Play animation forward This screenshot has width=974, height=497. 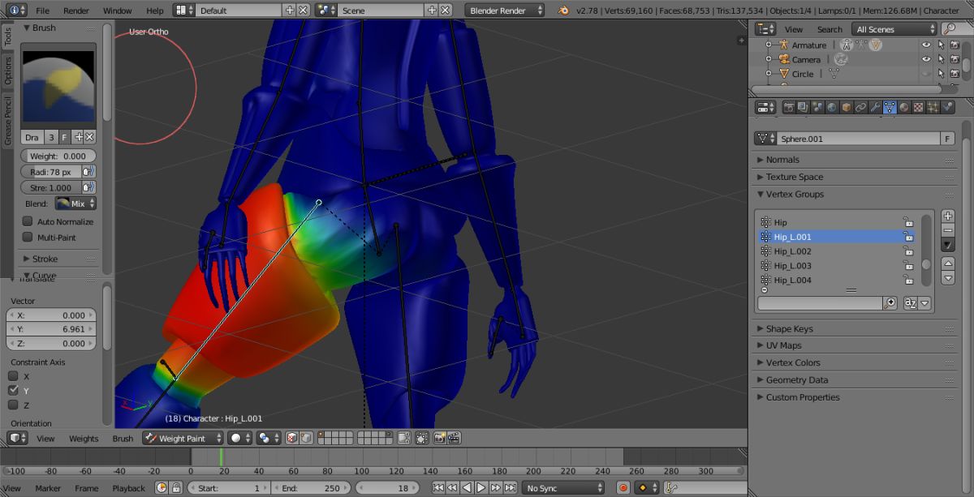click(x=481, y=488)
